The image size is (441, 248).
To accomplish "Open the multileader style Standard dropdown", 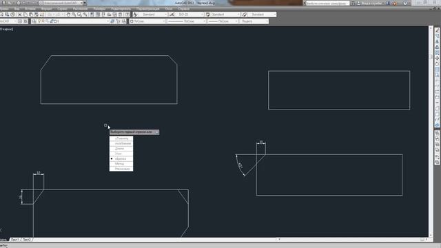I will (x=262, y=14).
